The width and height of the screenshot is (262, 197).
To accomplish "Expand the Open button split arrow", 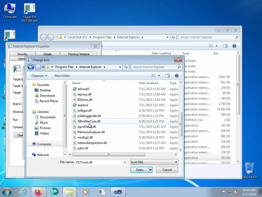I will pos(150,170).
